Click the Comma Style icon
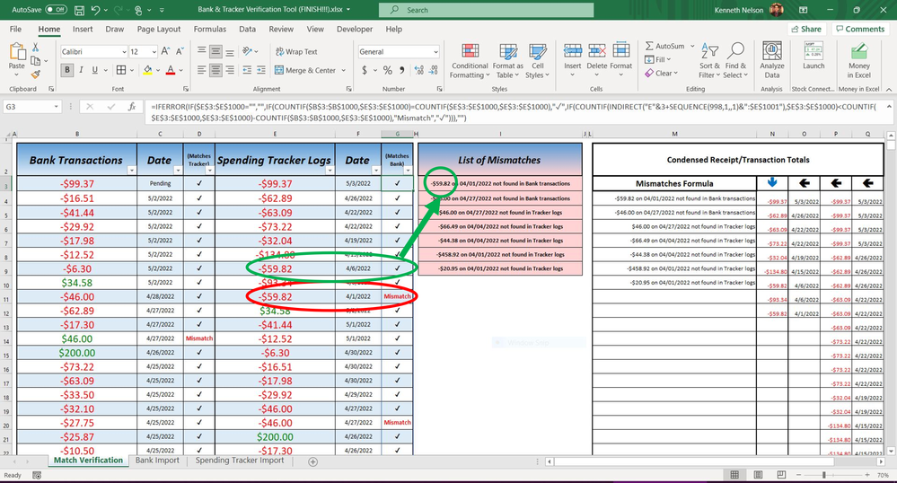Viewport: 897px width, 483px height. tap(401, 70)
